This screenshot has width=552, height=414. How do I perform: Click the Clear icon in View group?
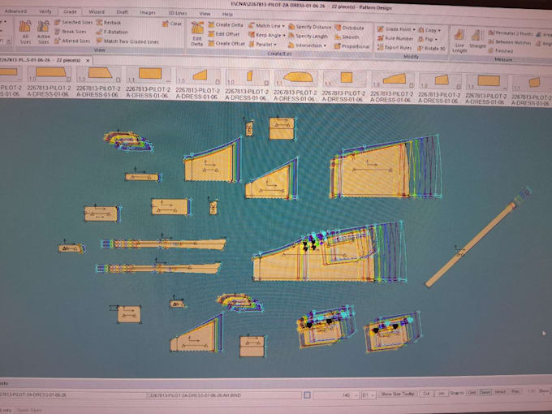tap(172, 24)
